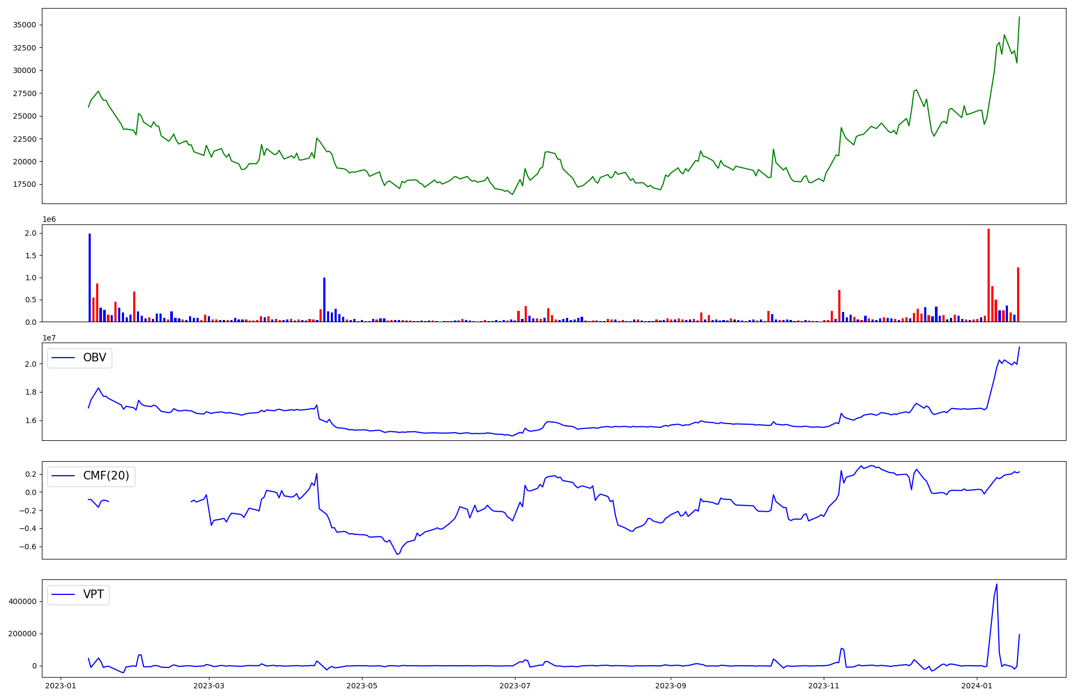The image size is (1074, 698).
Task: Click the 2023-05 x-axis date label
Action: [362, 686]
